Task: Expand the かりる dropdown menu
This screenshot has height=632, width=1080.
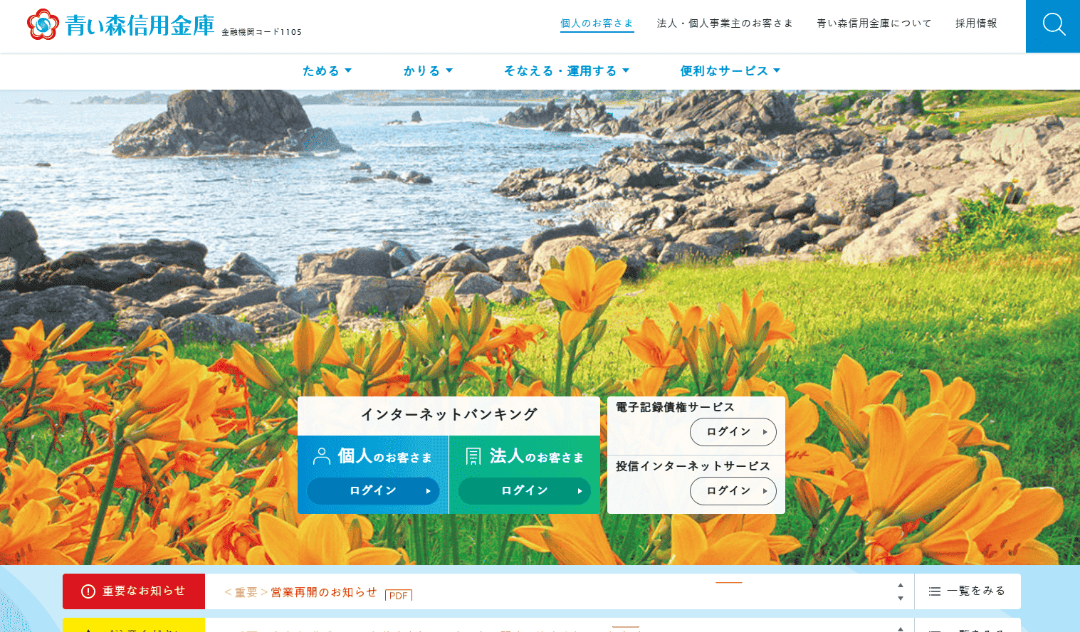Action: click(428, 70)
